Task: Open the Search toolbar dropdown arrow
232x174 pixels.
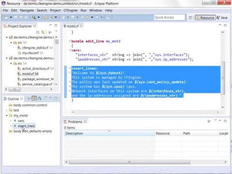Action: coord(56,17)
